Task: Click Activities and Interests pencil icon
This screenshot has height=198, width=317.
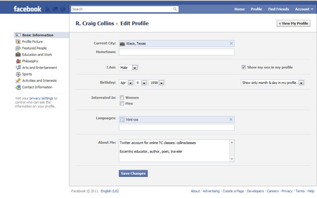Action: 18,81
